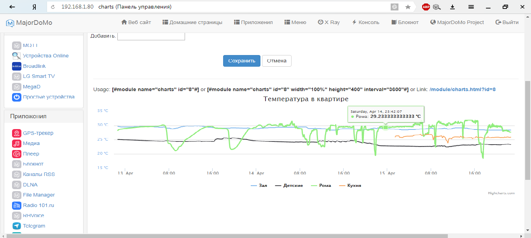
Task: Open the MajorDoMo Project link
Action: (x=457, y=22)
